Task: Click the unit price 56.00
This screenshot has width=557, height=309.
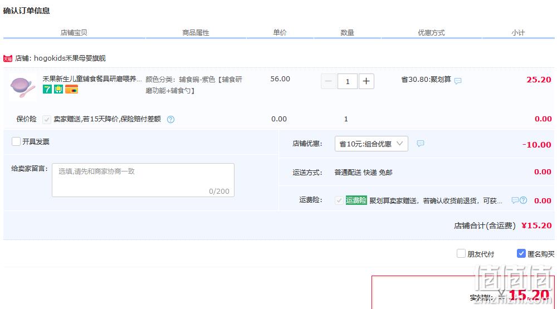Action: click(280, 79)
